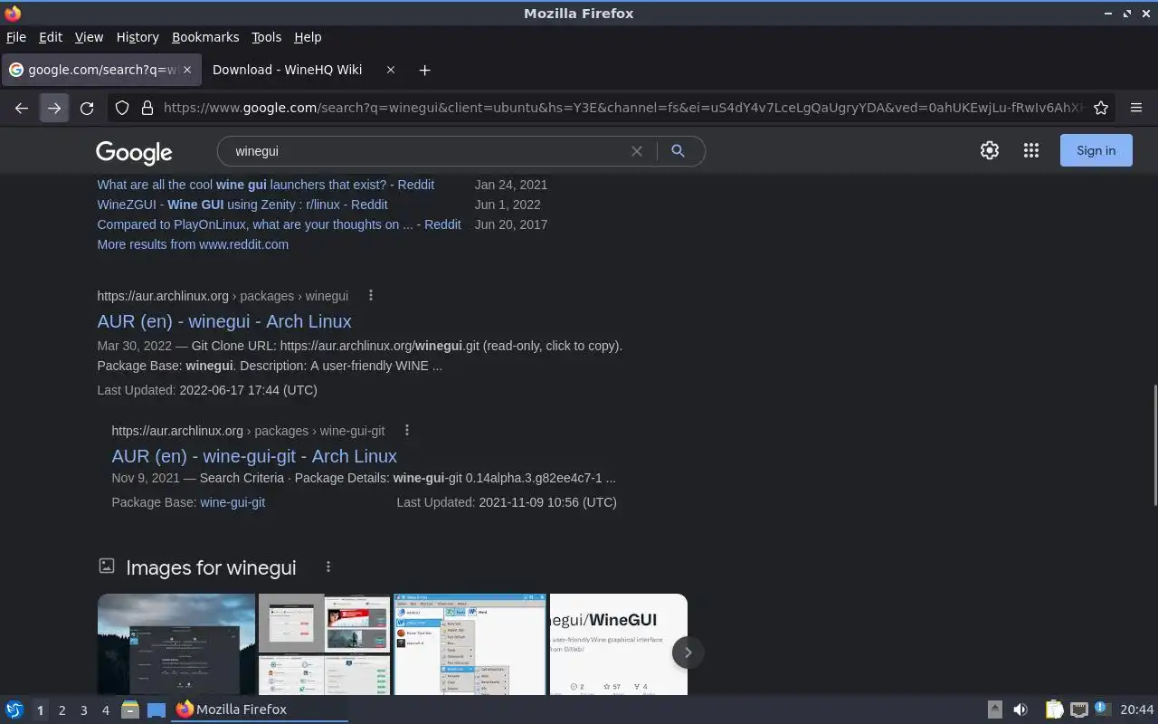Open the dark forest desktop thumbnail
1158x724 pixels.
[176, 644]
